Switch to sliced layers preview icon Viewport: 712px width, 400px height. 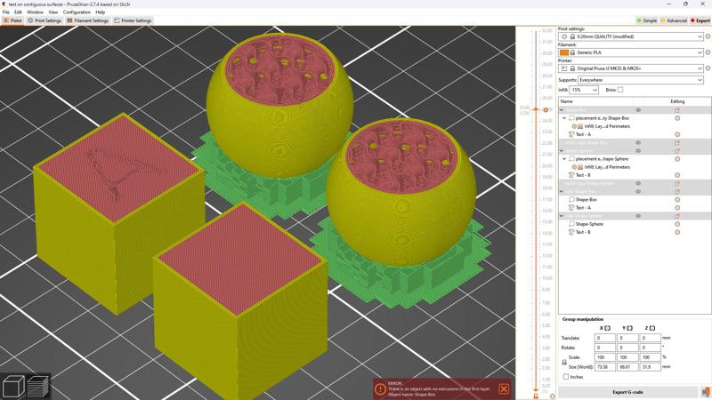(37, 387)
